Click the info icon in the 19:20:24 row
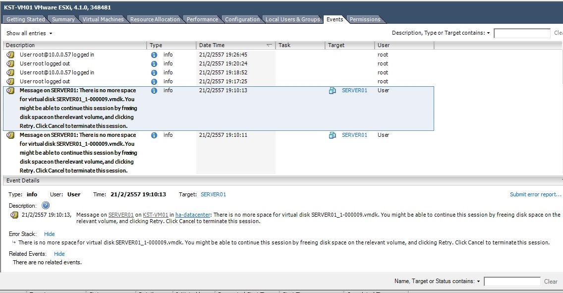Screen dimensions: 563x293 tap(154, 64)
